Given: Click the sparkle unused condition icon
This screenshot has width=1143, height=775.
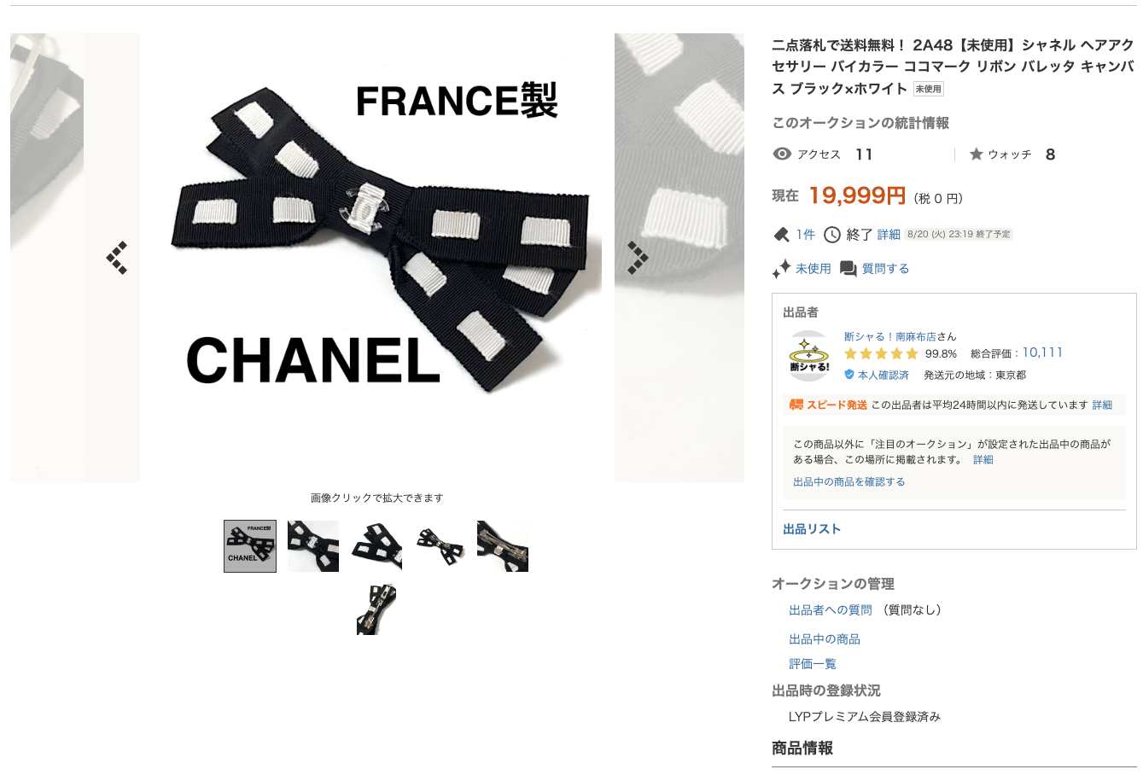Looking at the screenshot, I should 781,269.
